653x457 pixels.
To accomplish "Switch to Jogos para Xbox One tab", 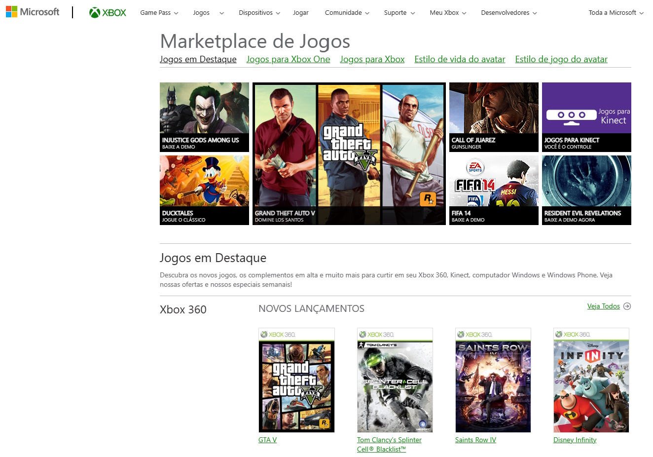I will pyautogui.click(x=289, y=59).
